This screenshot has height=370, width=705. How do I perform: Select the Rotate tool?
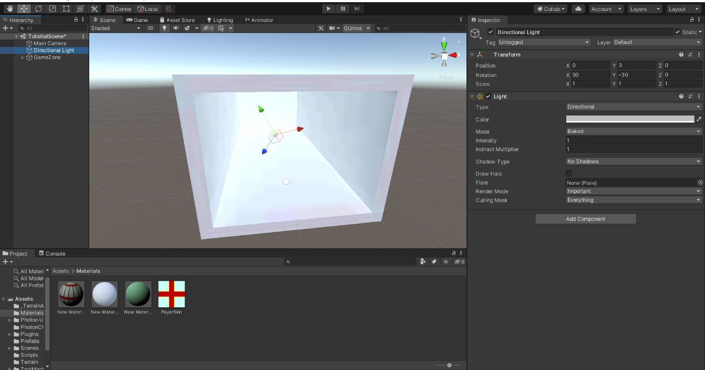(39, 9)
